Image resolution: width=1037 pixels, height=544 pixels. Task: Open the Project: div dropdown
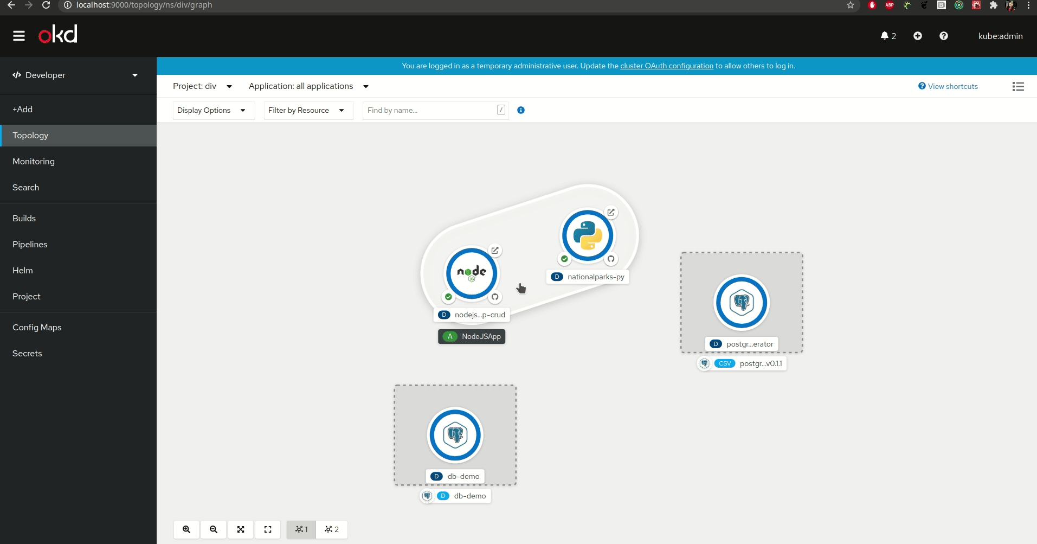[x=203, y=86]
